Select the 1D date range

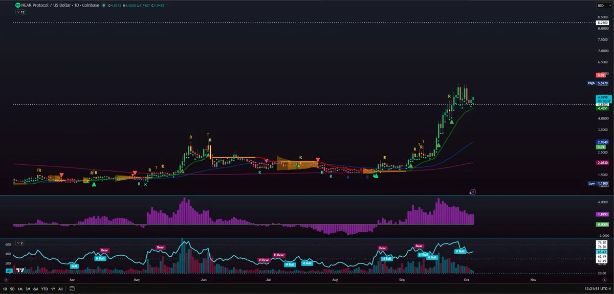(x=6, y=289)
